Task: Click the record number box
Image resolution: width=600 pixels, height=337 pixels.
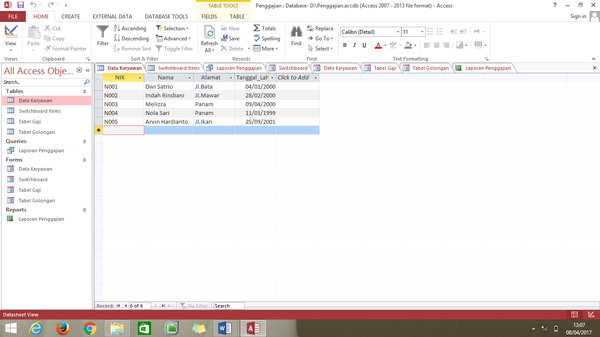Action: pos(140,306)
